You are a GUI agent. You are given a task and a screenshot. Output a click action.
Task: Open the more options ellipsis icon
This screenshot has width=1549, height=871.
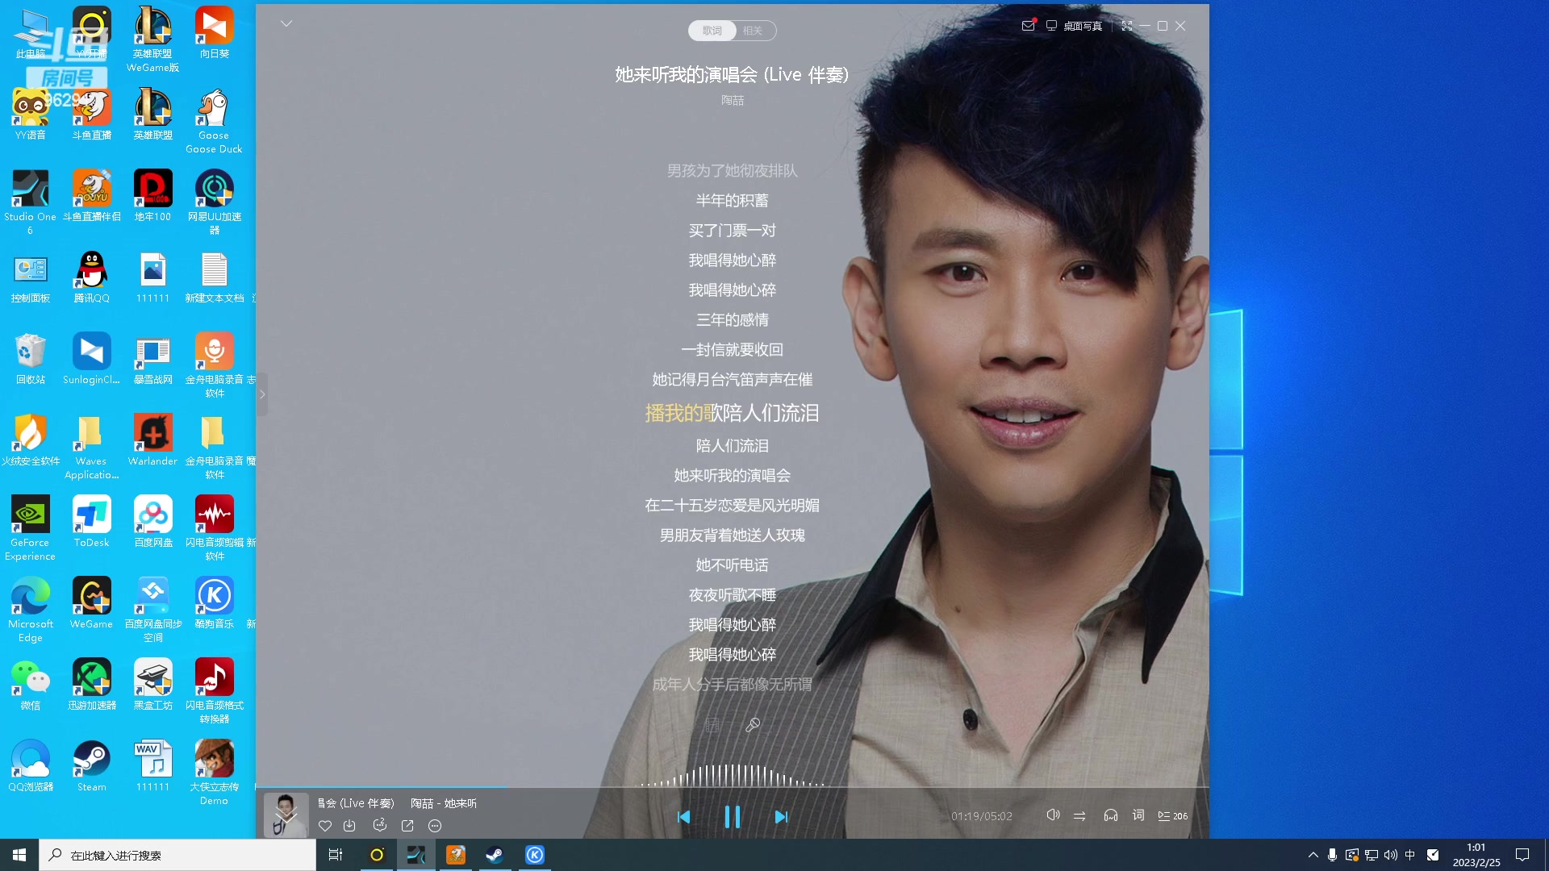pyautogui.click(x=435, y=826)
